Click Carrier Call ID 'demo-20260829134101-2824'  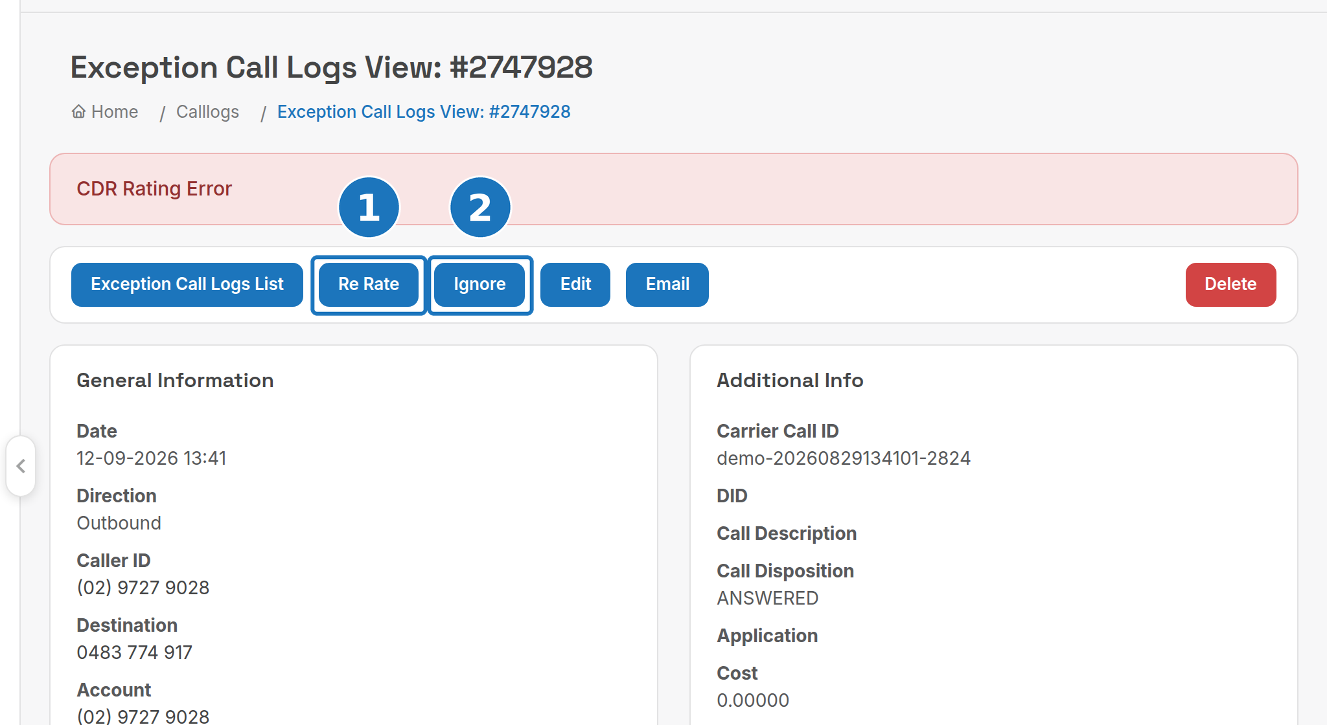pos(844,458)
